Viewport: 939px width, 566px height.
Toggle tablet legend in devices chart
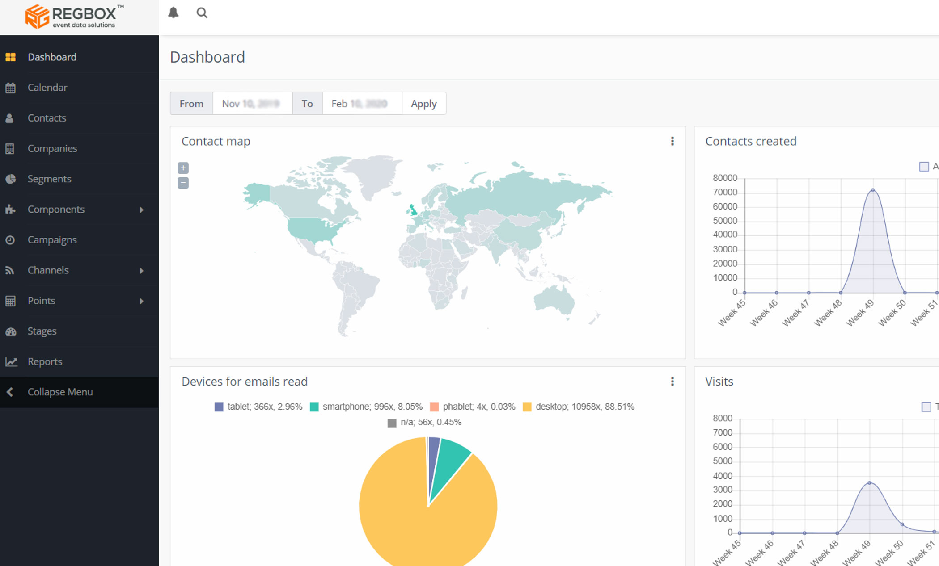click(258, 407)
